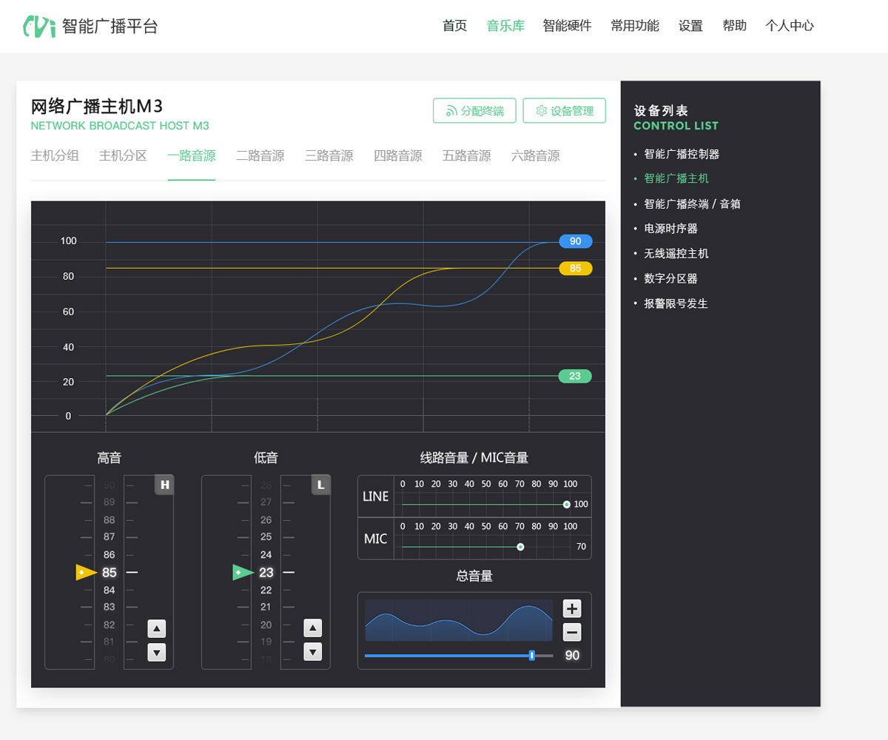Select treble value 87 on scale

(110, 536)
